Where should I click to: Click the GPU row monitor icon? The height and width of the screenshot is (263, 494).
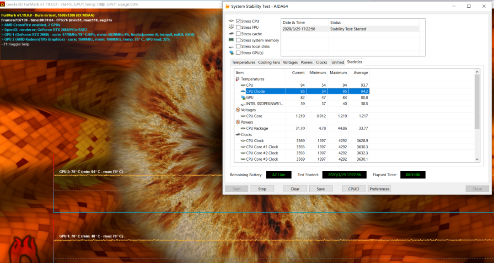coord(243,98)
